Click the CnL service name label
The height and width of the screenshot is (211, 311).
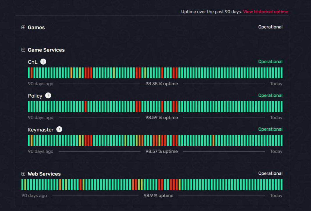pos(33,62)
